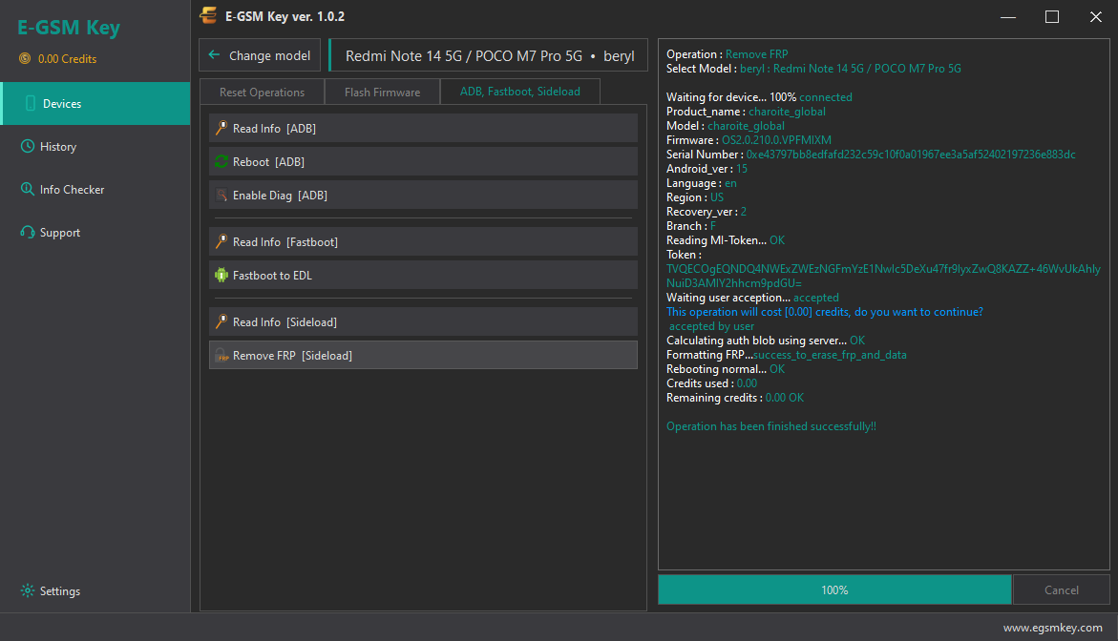Open the Devices sidebar section

coord(95,103)
